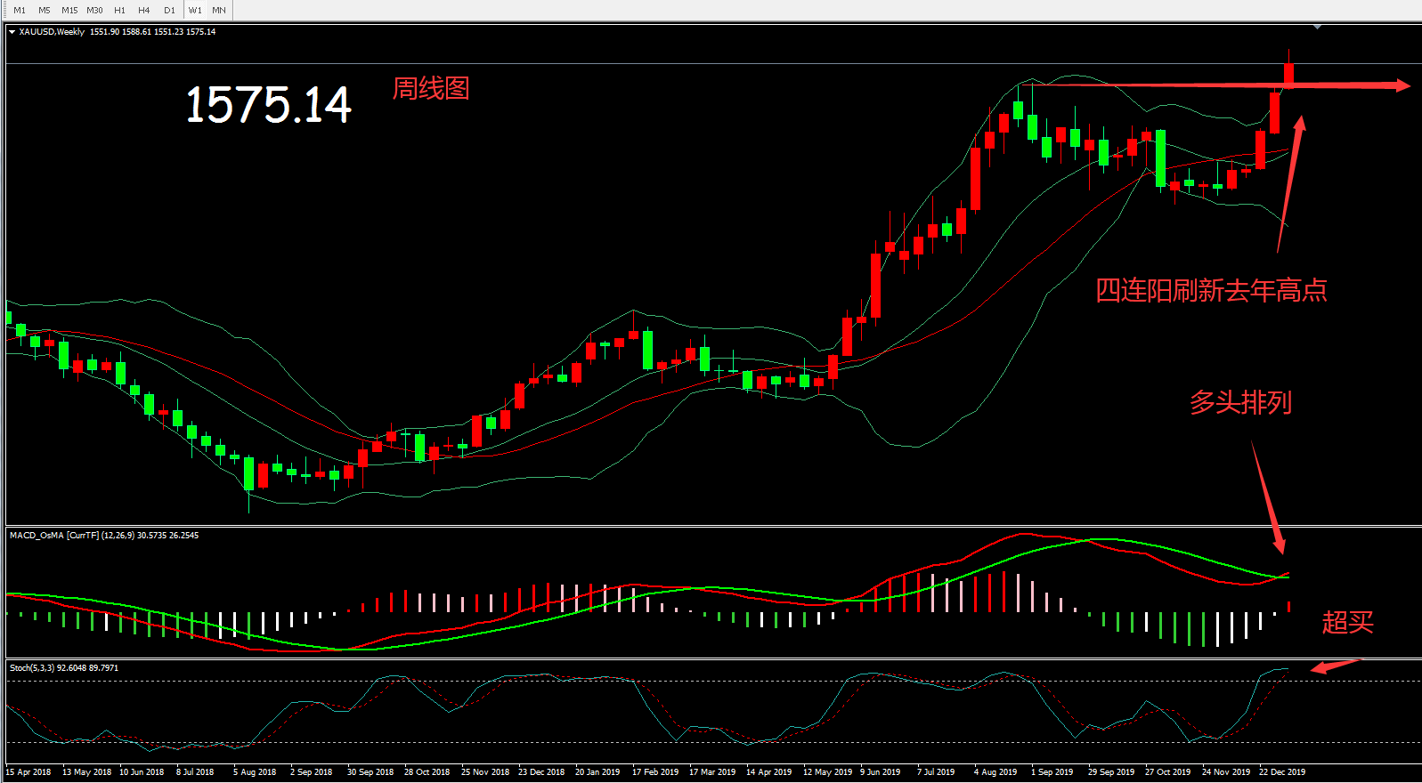This screenshot has height=783, width=1422.
Task: Click the 17 Feb 2019 date label
Action: click(655, 772)
